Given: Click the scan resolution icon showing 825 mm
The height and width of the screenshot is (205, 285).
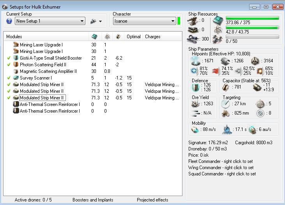Looking at the screenshot, I should coord(225,113).
